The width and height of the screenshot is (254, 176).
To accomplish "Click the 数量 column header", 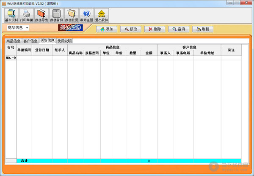I will coord(133,53).
